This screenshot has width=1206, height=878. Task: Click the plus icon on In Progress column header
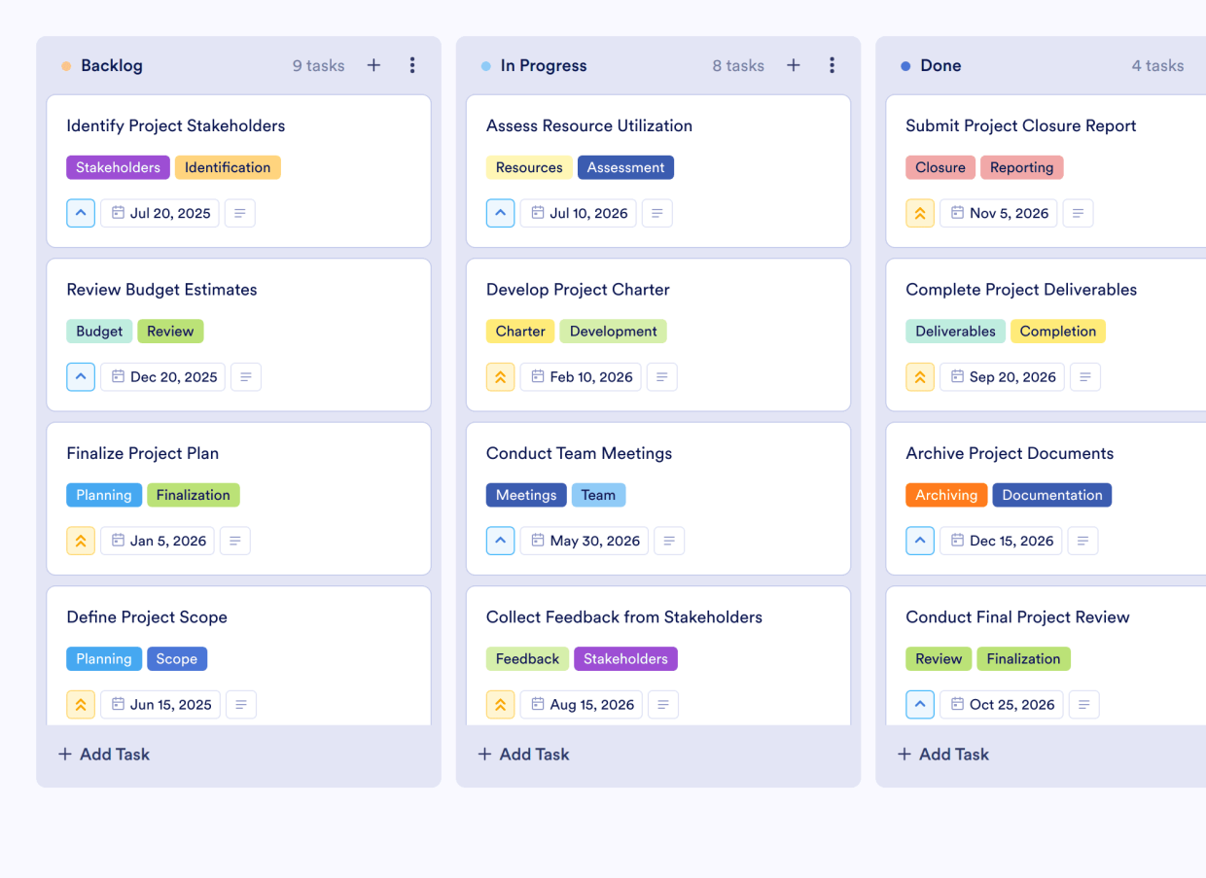coord(794,65)
